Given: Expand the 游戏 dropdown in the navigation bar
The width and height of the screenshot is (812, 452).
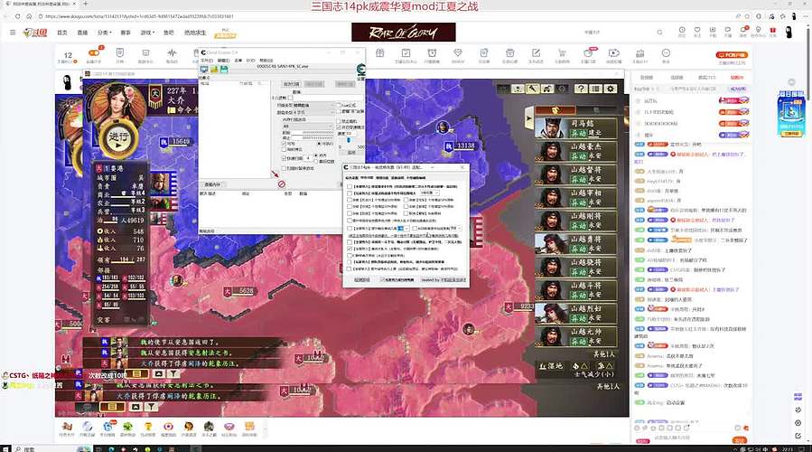Looking at the screenshot, I should point(146,33).
